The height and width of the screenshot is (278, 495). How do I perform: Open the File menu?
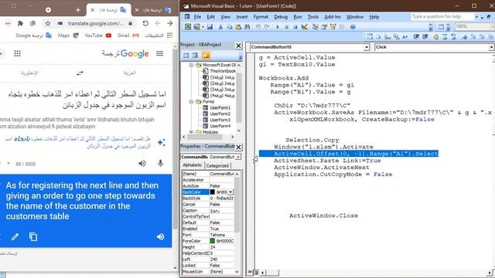click(x=197, y=17)
